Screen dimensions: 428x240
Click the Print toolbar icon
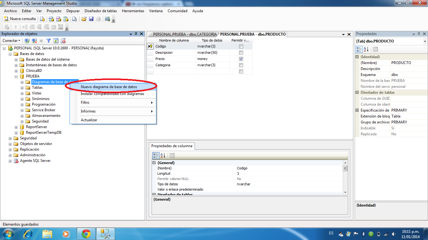click(x=98, y=18)
